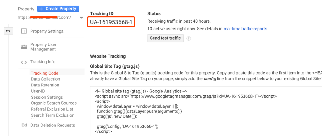The height and width of the screenshot is (136, 322).
Task: Open the Data Collection submenu item
Action: coord(45,79)
